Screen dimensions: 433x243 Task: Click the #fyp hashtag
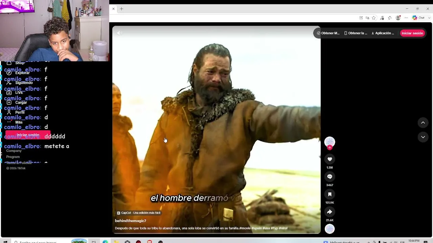tap(274, 228)
